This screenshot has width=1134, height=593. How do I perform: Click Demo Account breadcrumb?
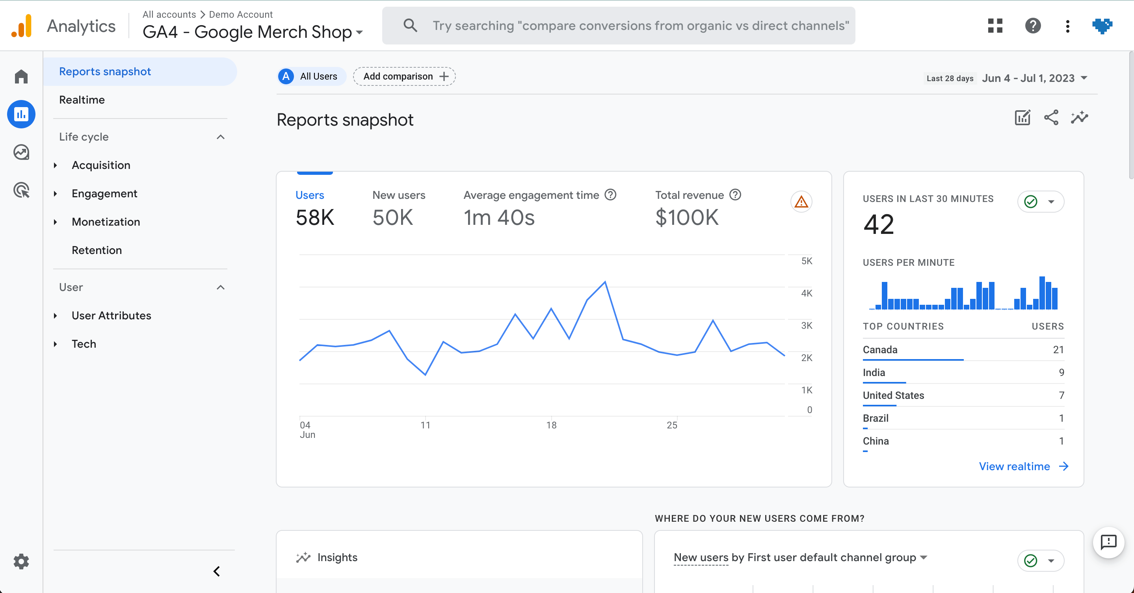(241, 14)
